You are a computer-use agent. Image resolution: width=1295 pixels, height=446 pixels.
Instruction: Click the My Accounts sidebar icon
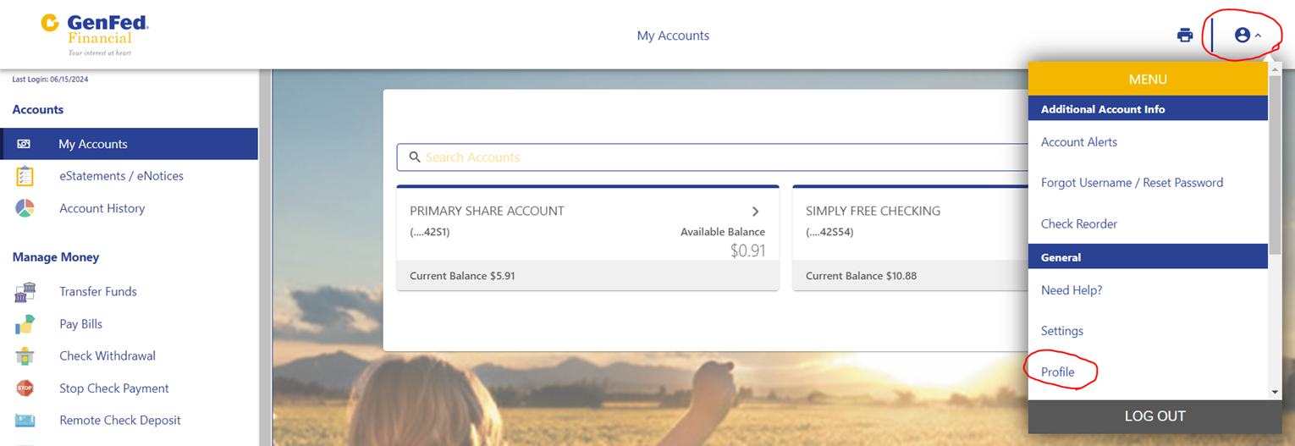pyautogui.click(x=24, y=144)
